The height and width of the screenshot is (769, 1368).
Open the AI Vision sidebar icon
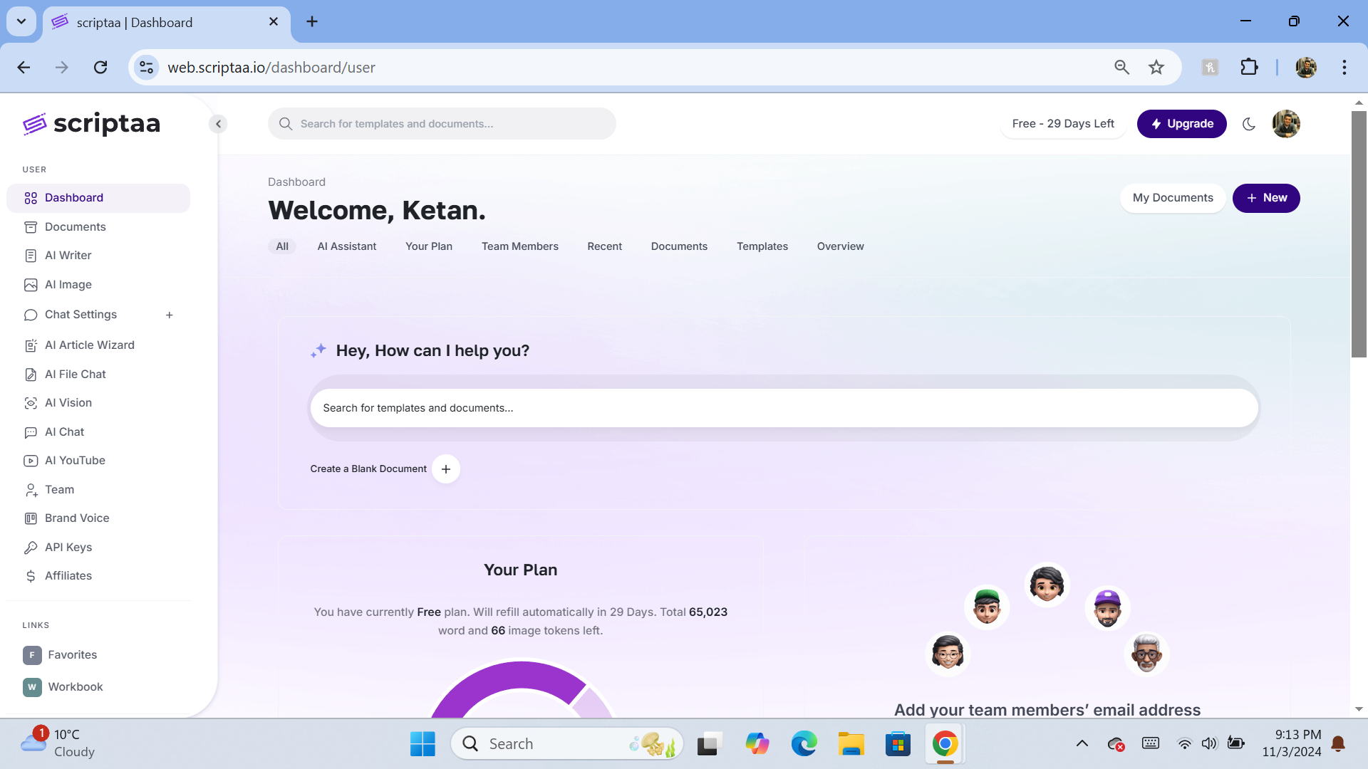(31, 403)
